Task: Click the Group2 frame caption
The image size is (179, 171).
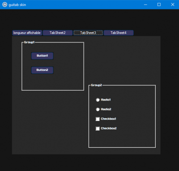Action: (96, 85)
